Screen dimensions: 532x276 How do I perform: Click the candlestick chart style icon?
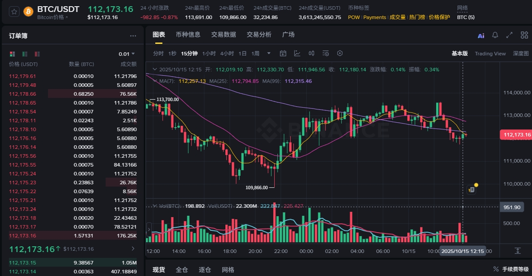pos(311,53)
